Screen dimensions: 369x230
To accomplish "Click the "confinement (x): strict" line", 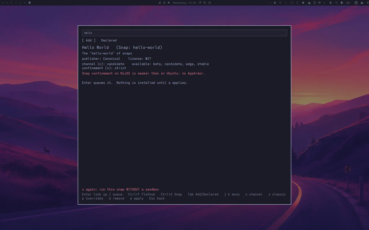I will pyautogui.click(x=104, y=68).
